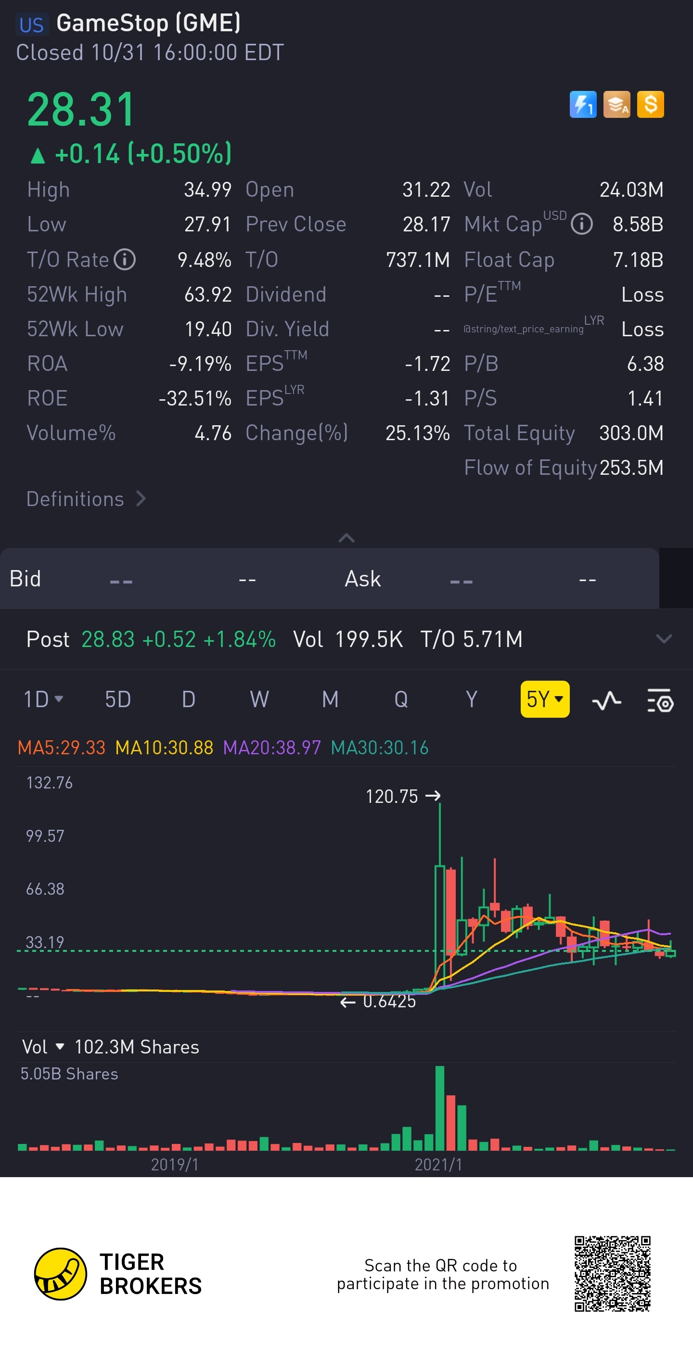Tap the US market flag badge
The height and width of the screenshot is (1371, 693).
(x=31, y=25)
